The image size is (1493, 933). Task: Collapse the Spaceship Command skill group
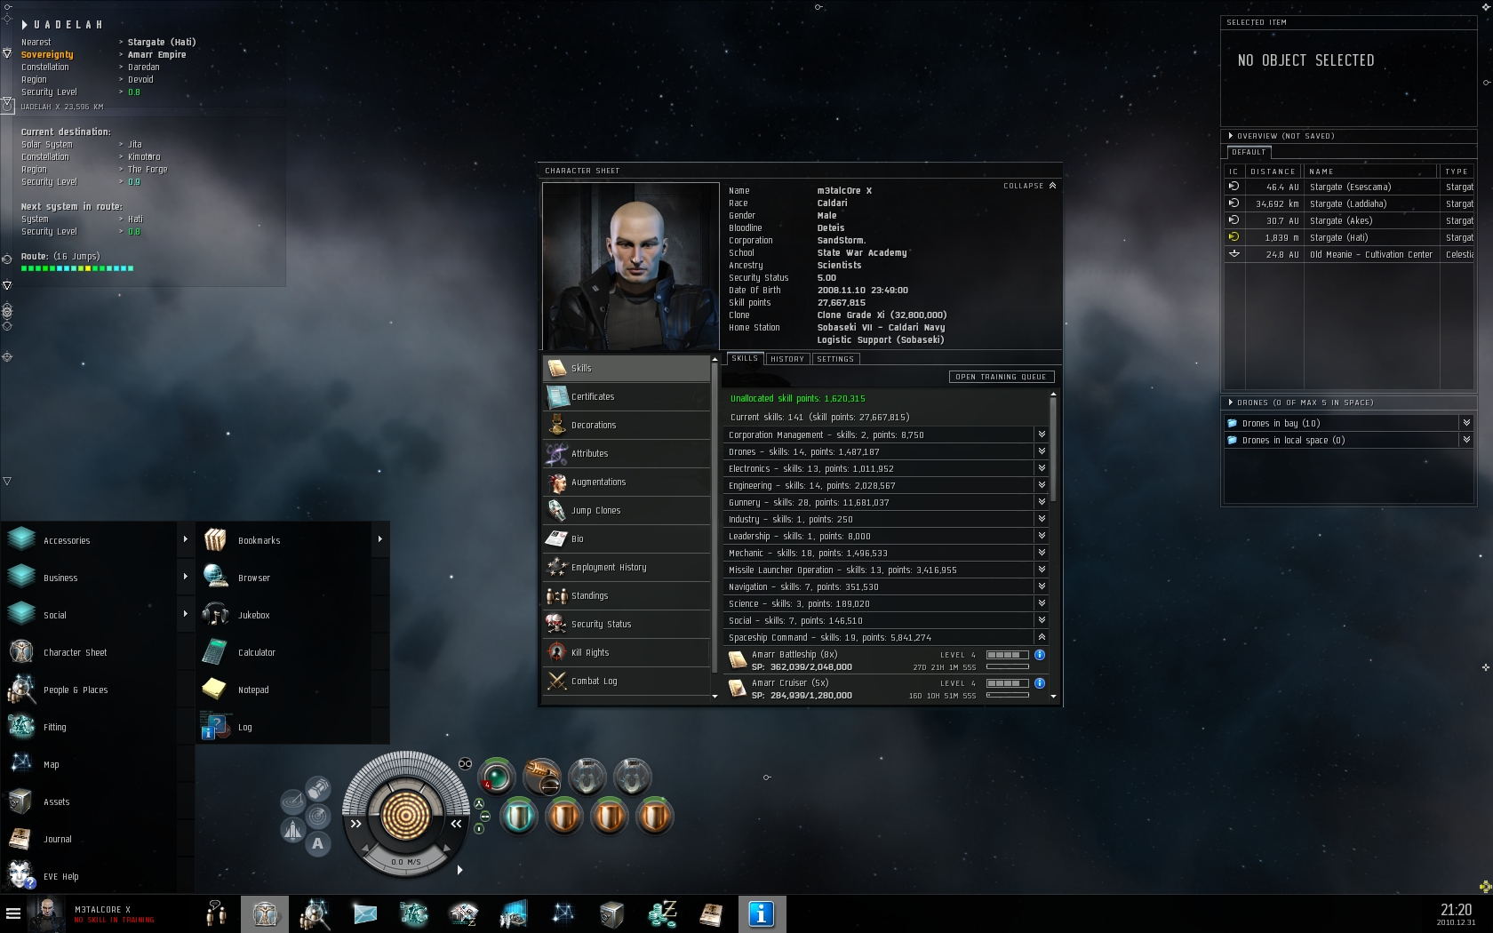pyautogui.click(x=1042, y=637)
